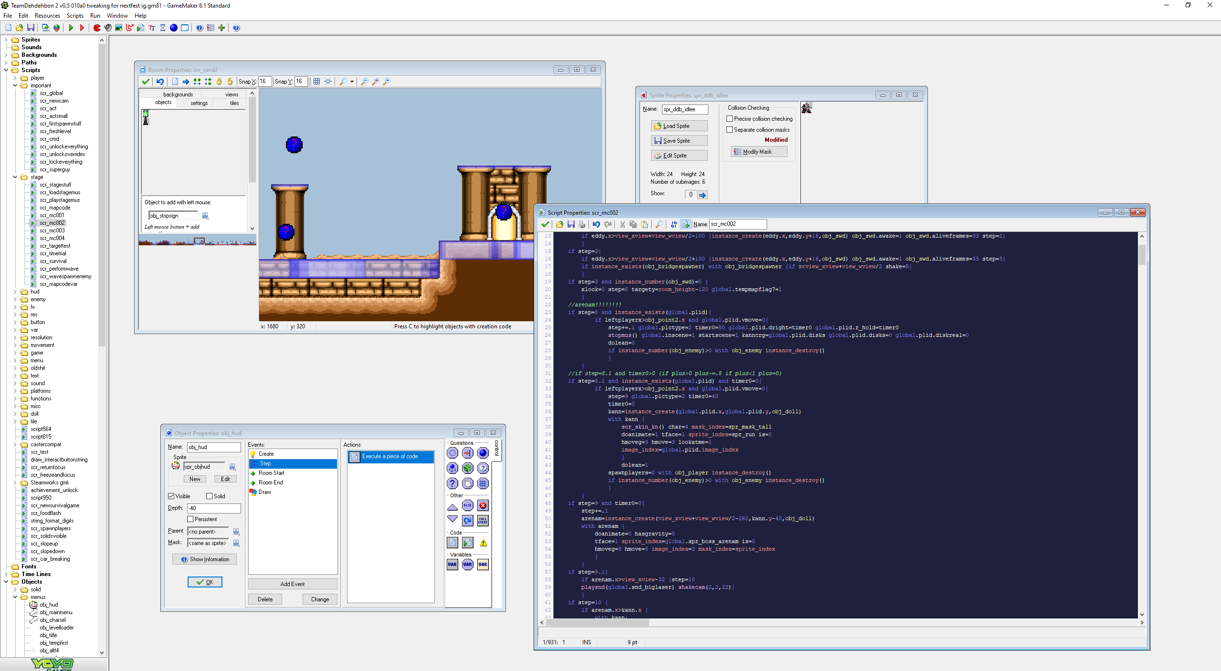The height and width of the screenshot is (671, 1221).
Task: Click the Depth input field
Action: (213, 508)
